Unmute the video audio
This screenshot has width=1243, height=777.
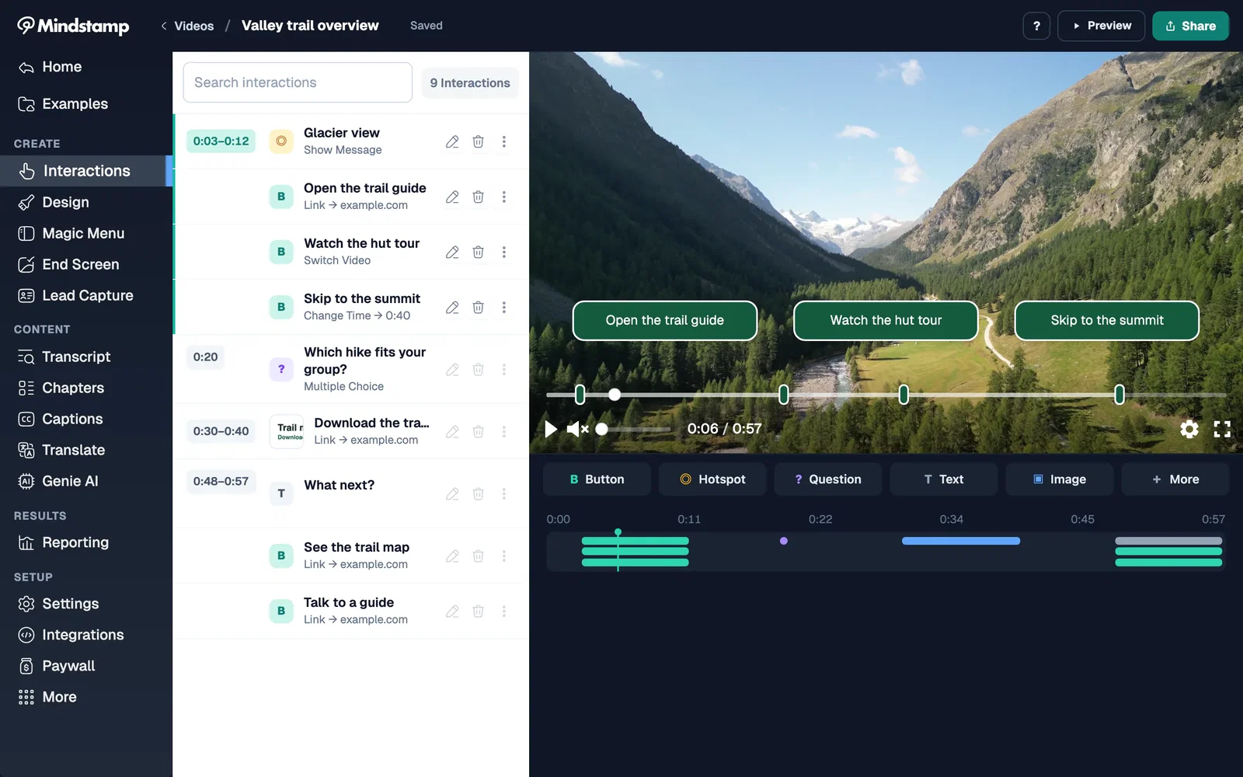click(x=577, y=429)
